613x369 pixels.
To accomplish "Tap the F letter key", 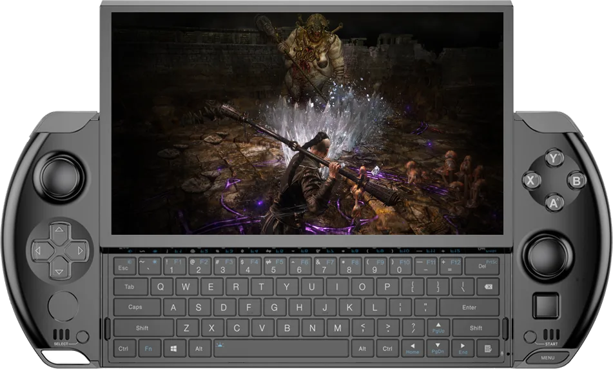I will [249, 307].
